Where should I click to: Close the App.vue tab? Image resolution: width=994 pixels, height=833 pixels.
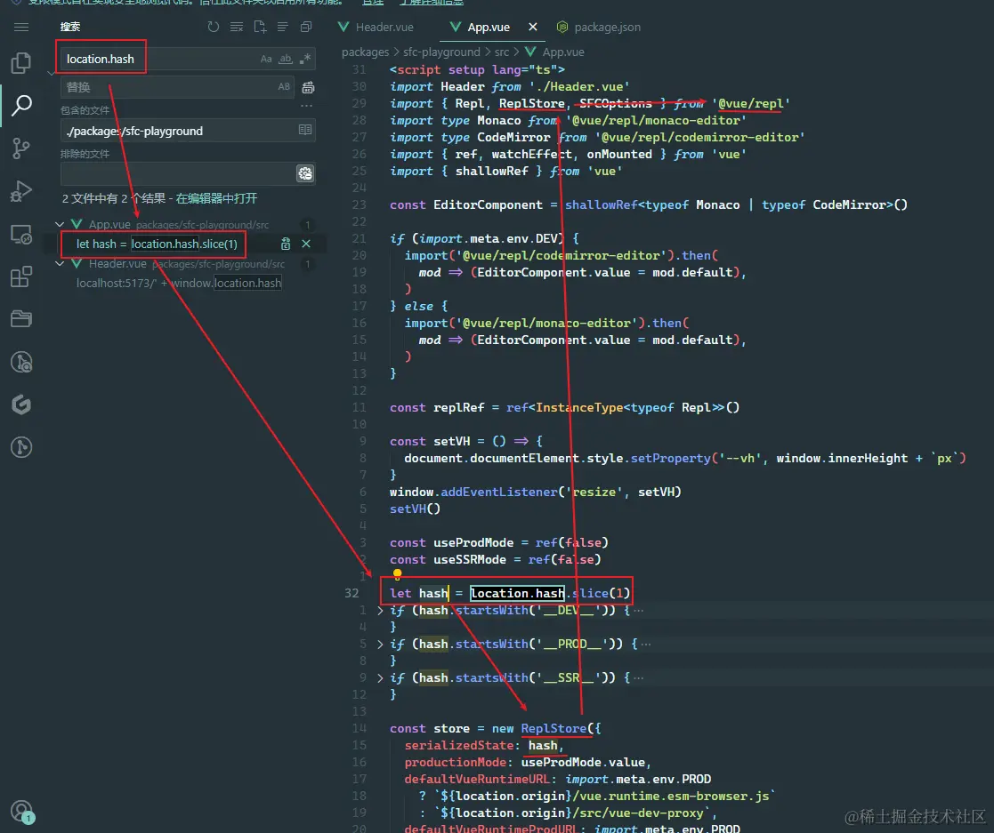tap(533, 27)
